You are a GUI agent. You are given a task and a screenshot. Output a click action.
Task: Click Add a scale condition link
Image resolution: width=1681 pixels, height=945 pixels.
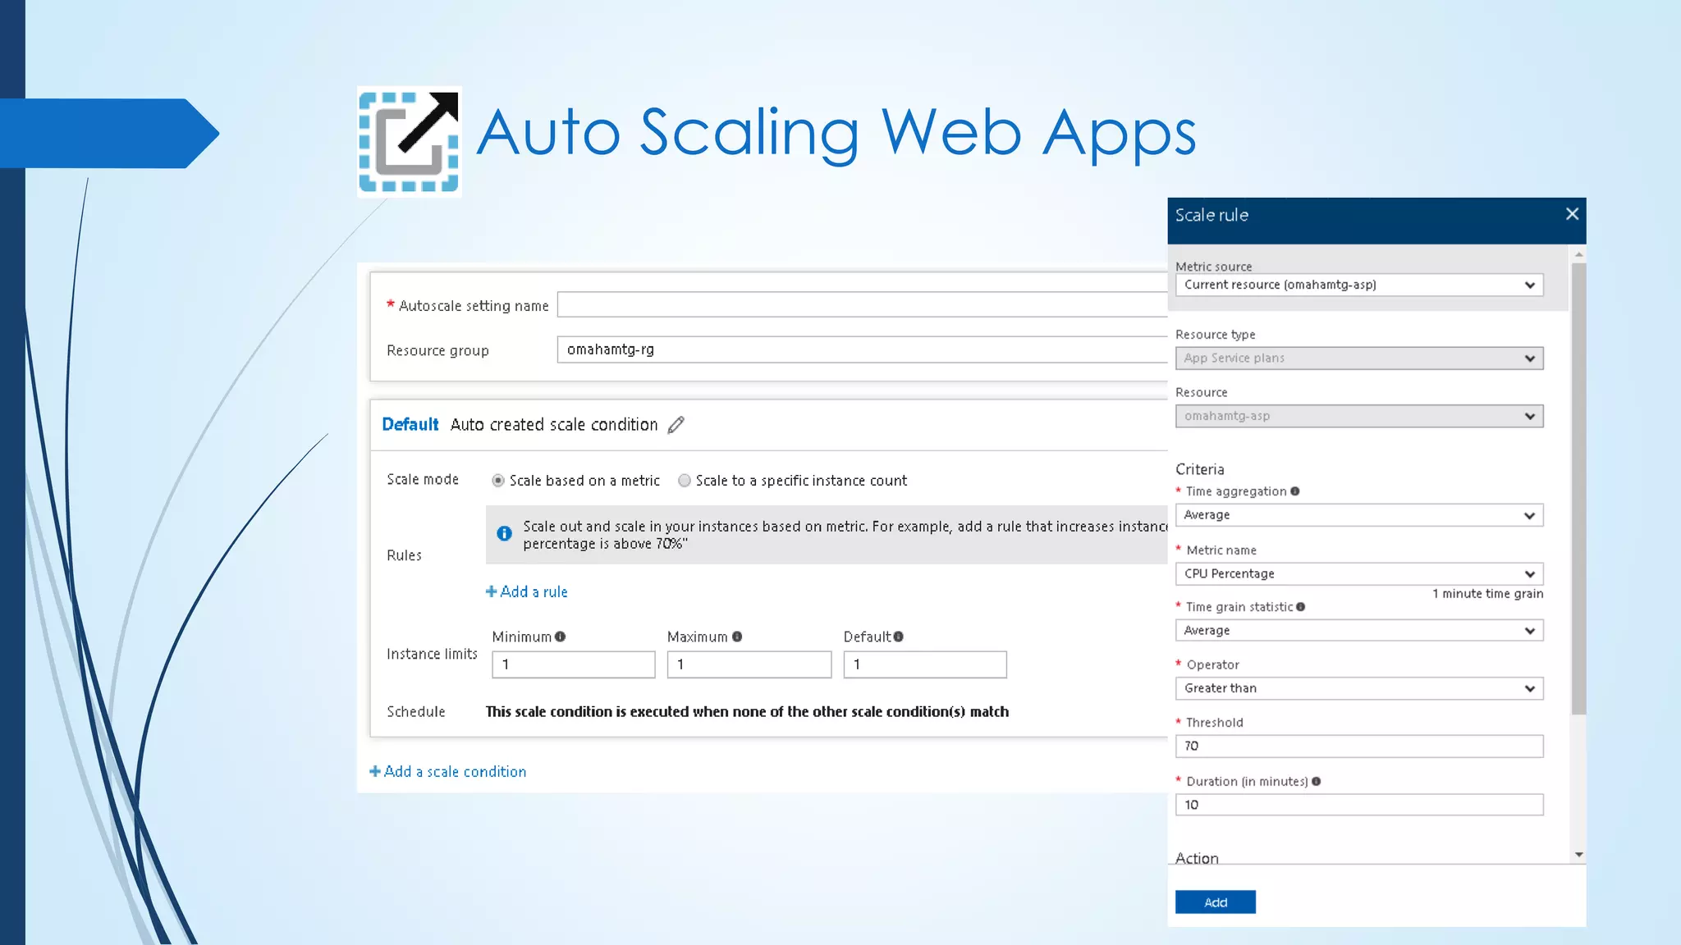[x=447, y=772]
